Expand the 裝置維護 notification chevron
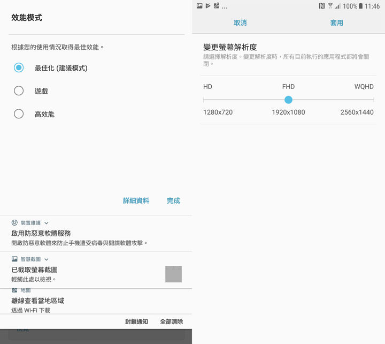Image resolution: width=385 pixels, height=344 pixels. (47, 223)
